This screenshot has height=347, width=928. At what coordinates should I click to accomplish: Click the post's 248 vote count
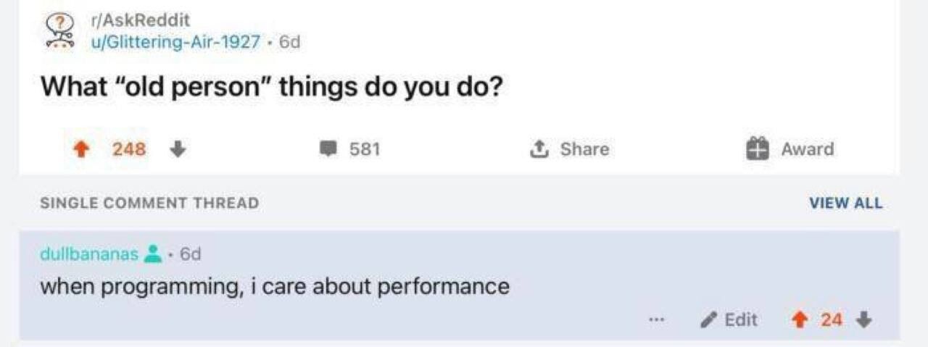pos(130,149)
